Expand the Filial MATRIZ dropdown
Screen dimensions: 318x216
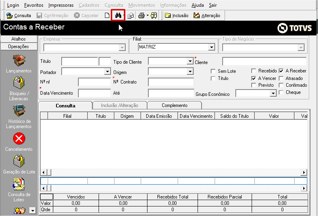click(211, 47)
